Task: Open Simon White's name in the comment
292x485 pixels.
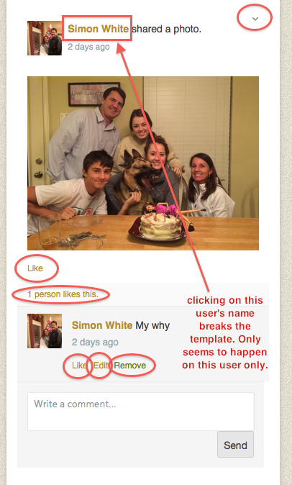Action: [102, 325]
